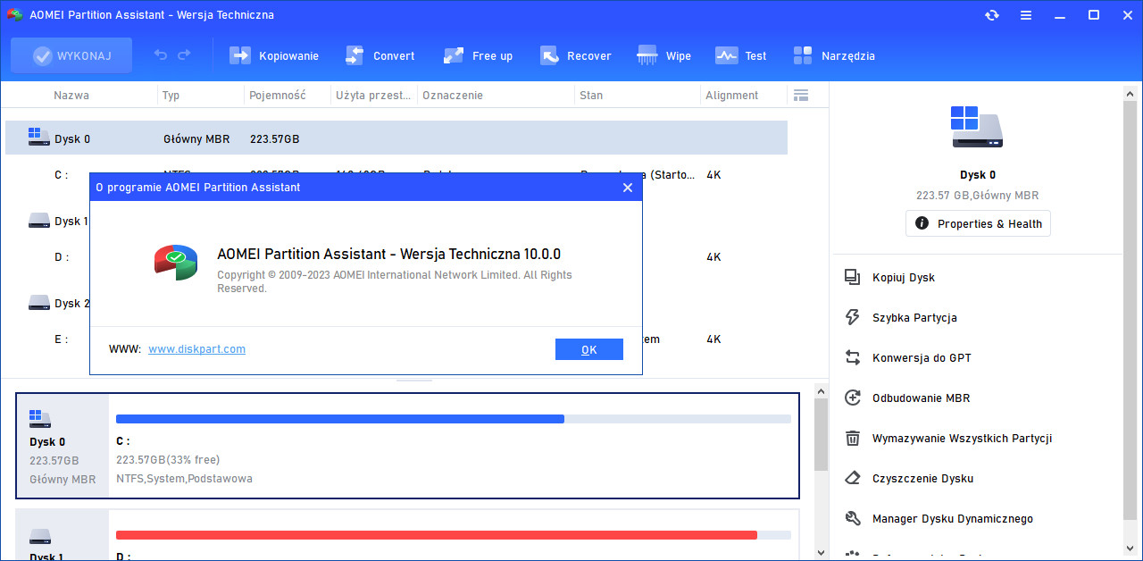
Task: Click the Odbudowanie MBR icon
Action: coord(853,398)
